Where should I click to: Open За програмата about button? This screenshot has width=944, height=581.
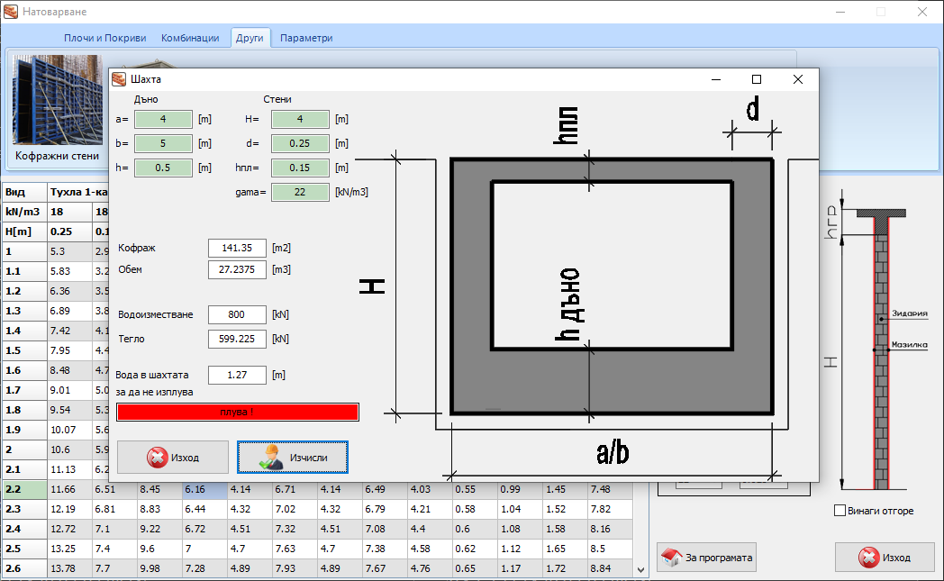[x=706, y=558]
